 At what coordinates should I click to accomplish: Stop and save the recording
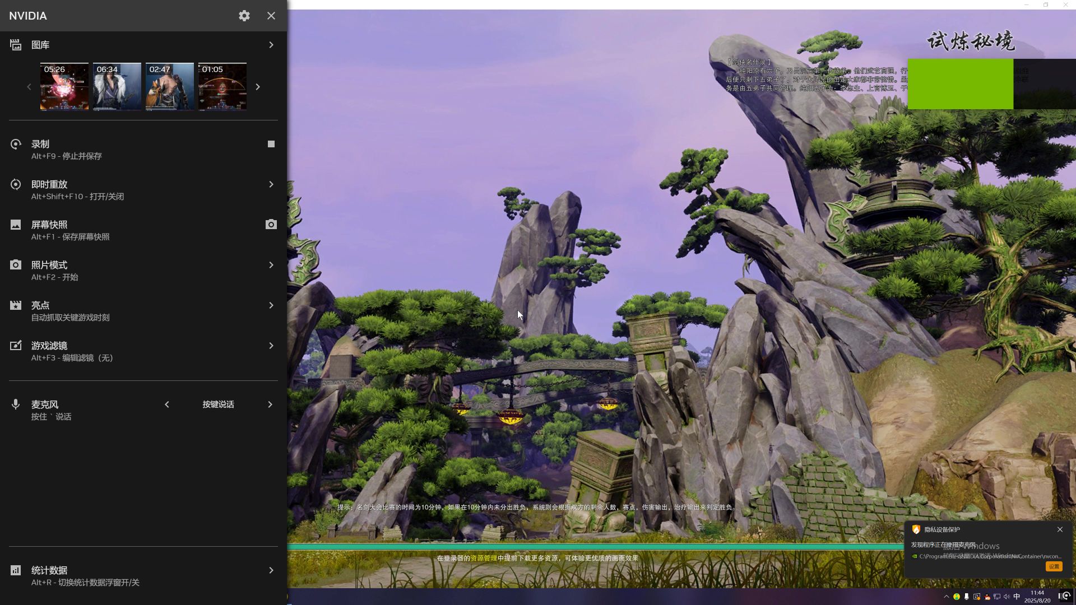tap(271, 144)
